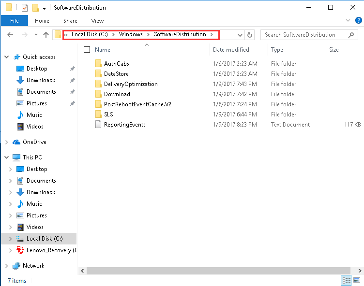Click the search magnifier icon
Screen dimensions: 364x286
point(351,35)
